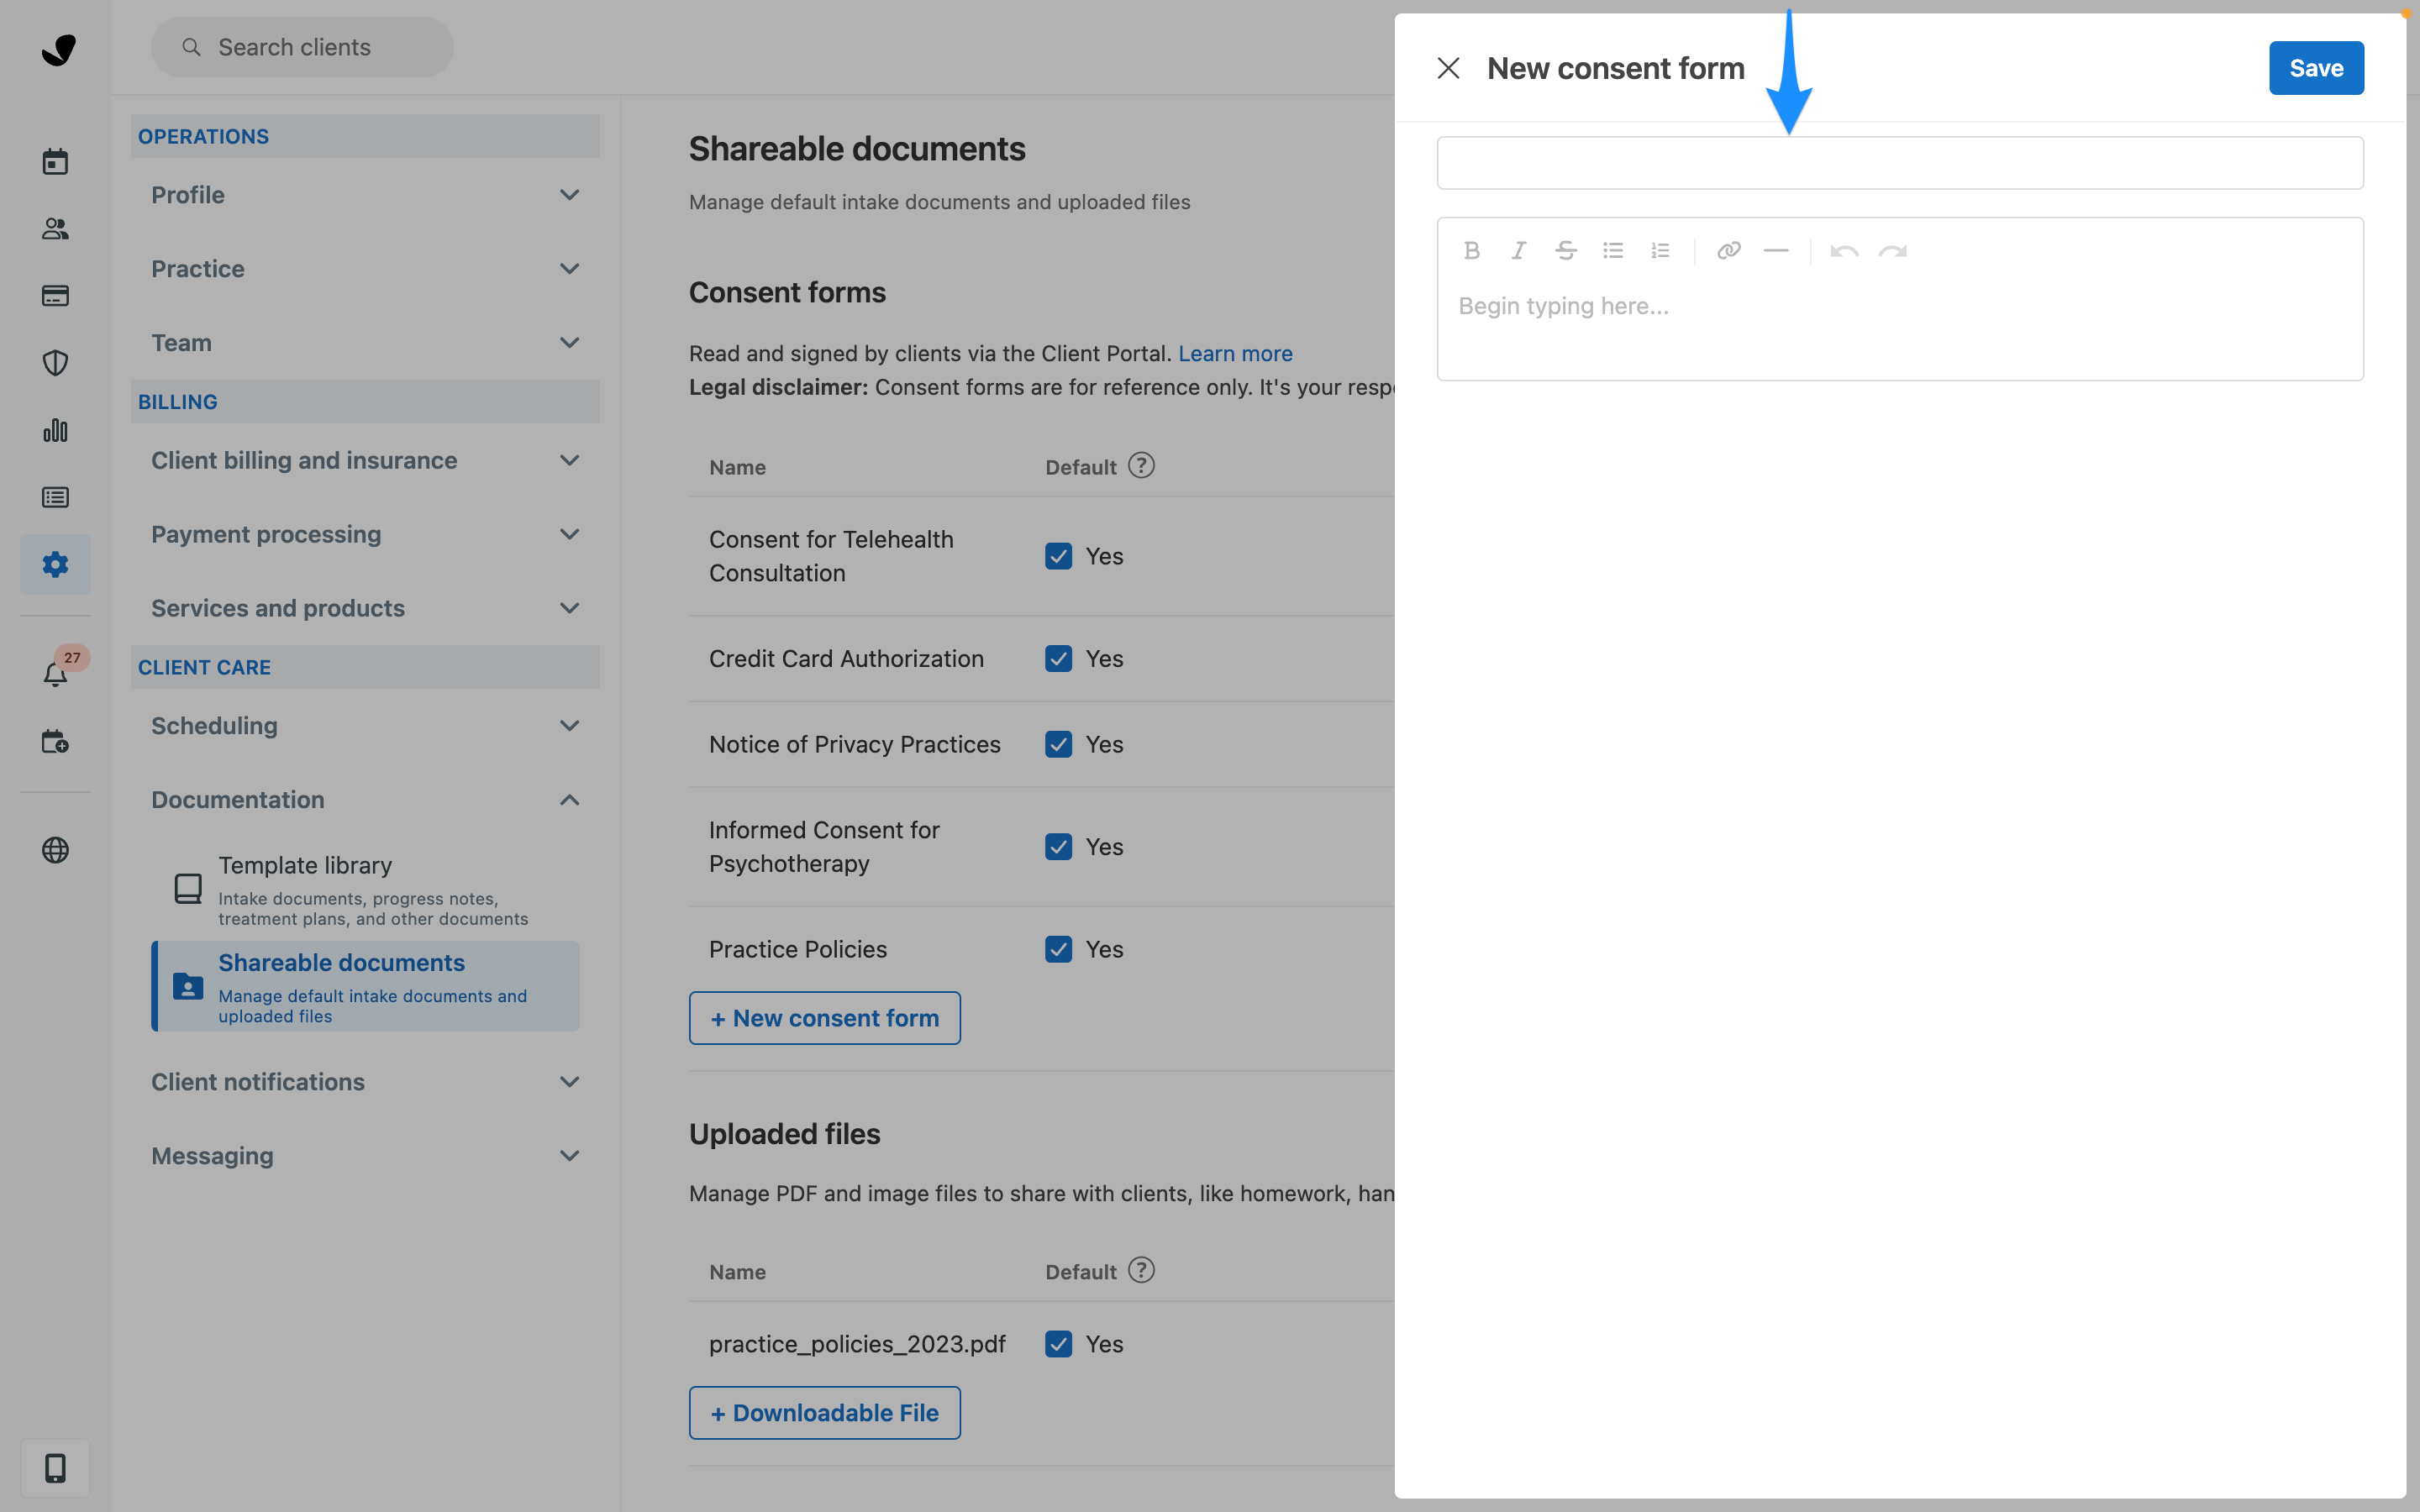The image size is (2420, 1512).
Task: Click the consent form title field
Action: click(1900, 163)
